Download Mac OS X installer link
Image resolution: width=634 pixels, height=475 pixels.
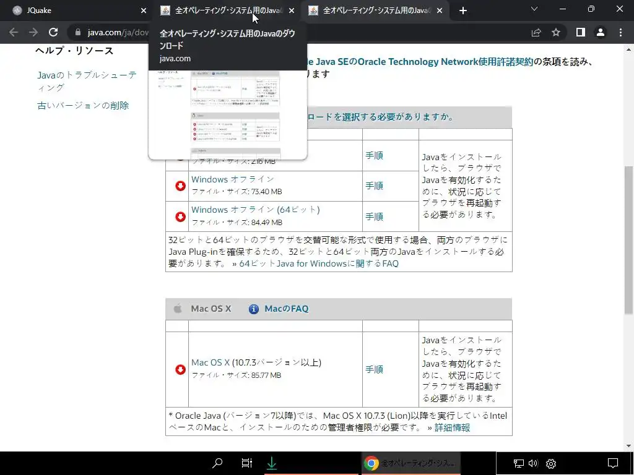click(x=211, y=362)
